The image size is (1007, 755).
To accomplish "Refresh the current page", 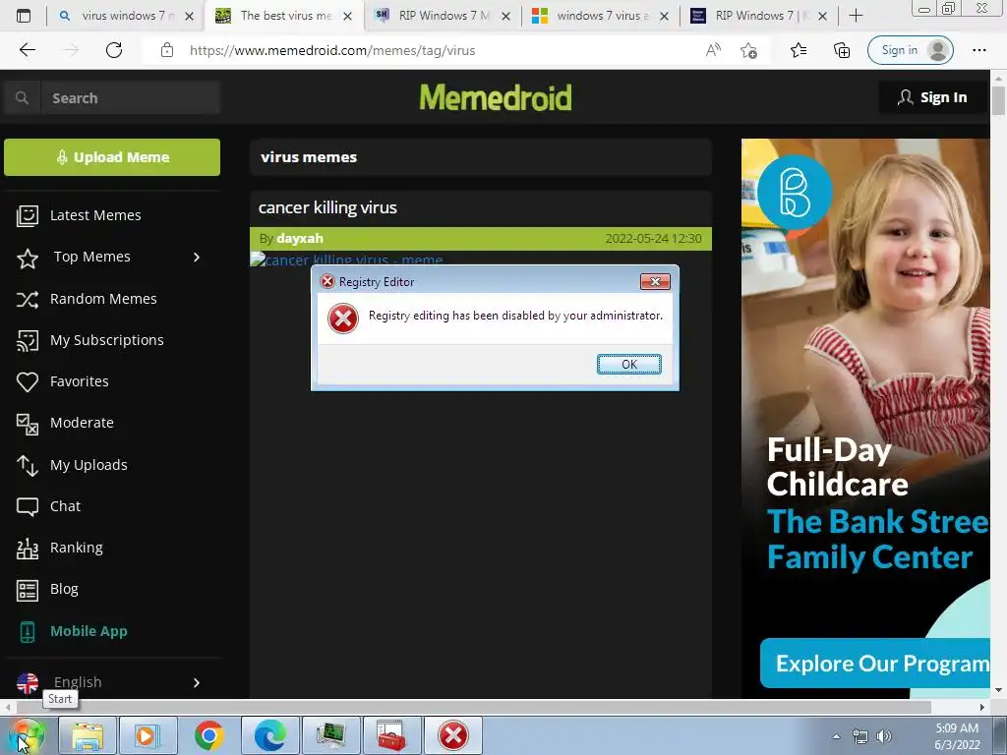I will tap(114, 50).
